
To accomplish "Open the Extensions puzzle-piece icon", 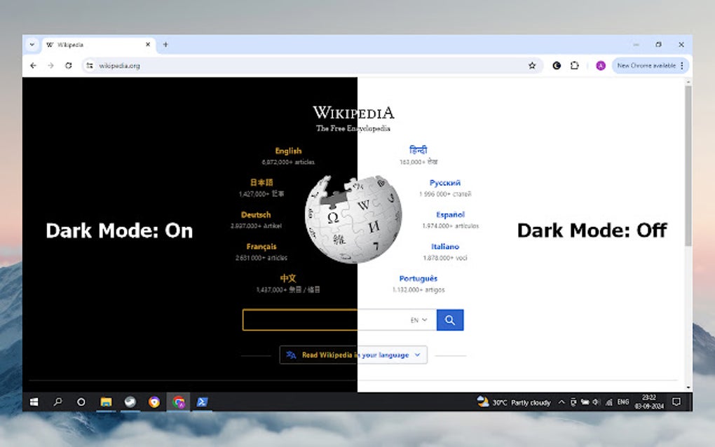I will click(x=575, y=65).
